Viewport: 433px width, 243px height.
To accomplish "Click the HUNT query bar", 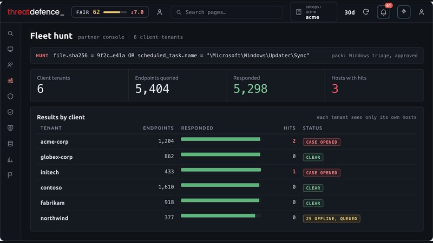I will (227, 56).
